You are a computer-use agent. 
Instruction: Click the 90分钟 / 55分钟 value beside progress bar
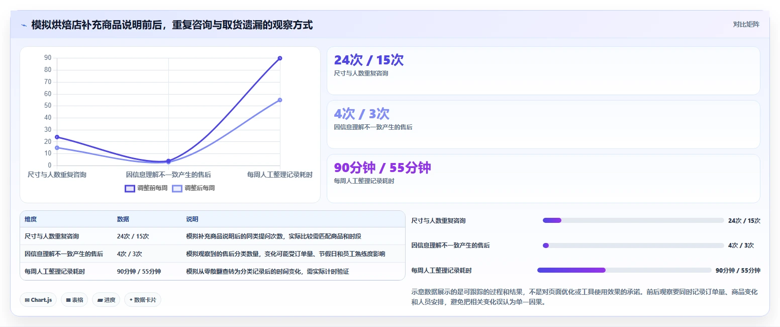point(738,270)
